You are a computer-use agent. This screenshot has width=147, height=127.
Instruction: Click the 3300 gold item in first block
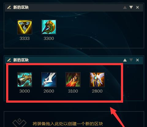49,27
